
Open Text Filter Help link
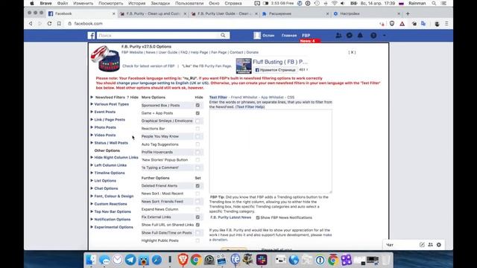tap(250, 107)
